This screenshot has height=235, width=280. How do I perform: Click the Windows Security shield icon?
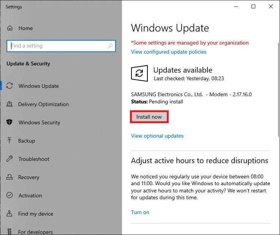10,122
